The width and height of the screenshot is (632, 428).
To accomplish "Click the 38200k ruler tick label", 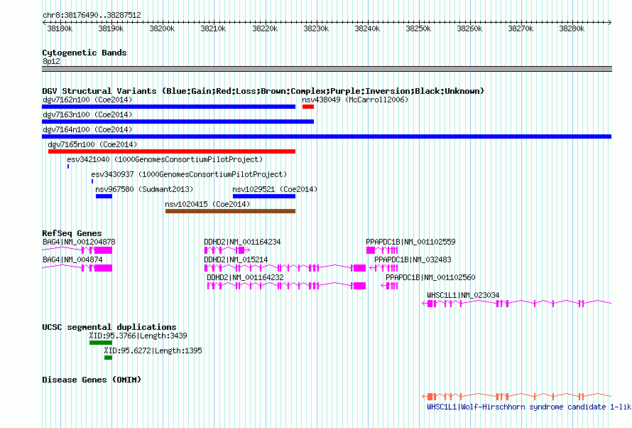I will [162, 28].
